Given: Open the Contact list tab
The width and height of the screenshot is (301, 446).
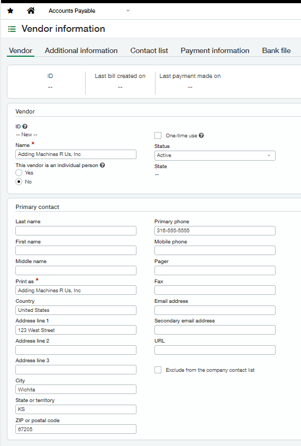Looking at the screenshot, I should pyautogui.click(x=149, y=50).
